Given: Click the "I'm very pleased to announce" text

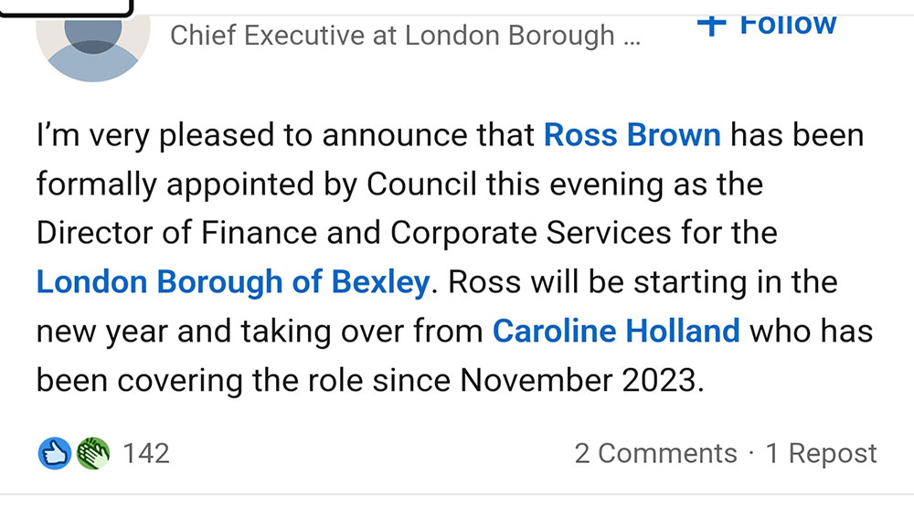Looking at the screenshot, I should click(x=285, y=135).
